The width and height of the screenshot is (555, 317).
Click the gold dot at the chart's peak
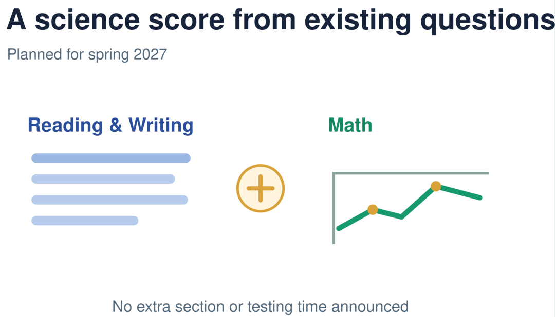point(436,186)
